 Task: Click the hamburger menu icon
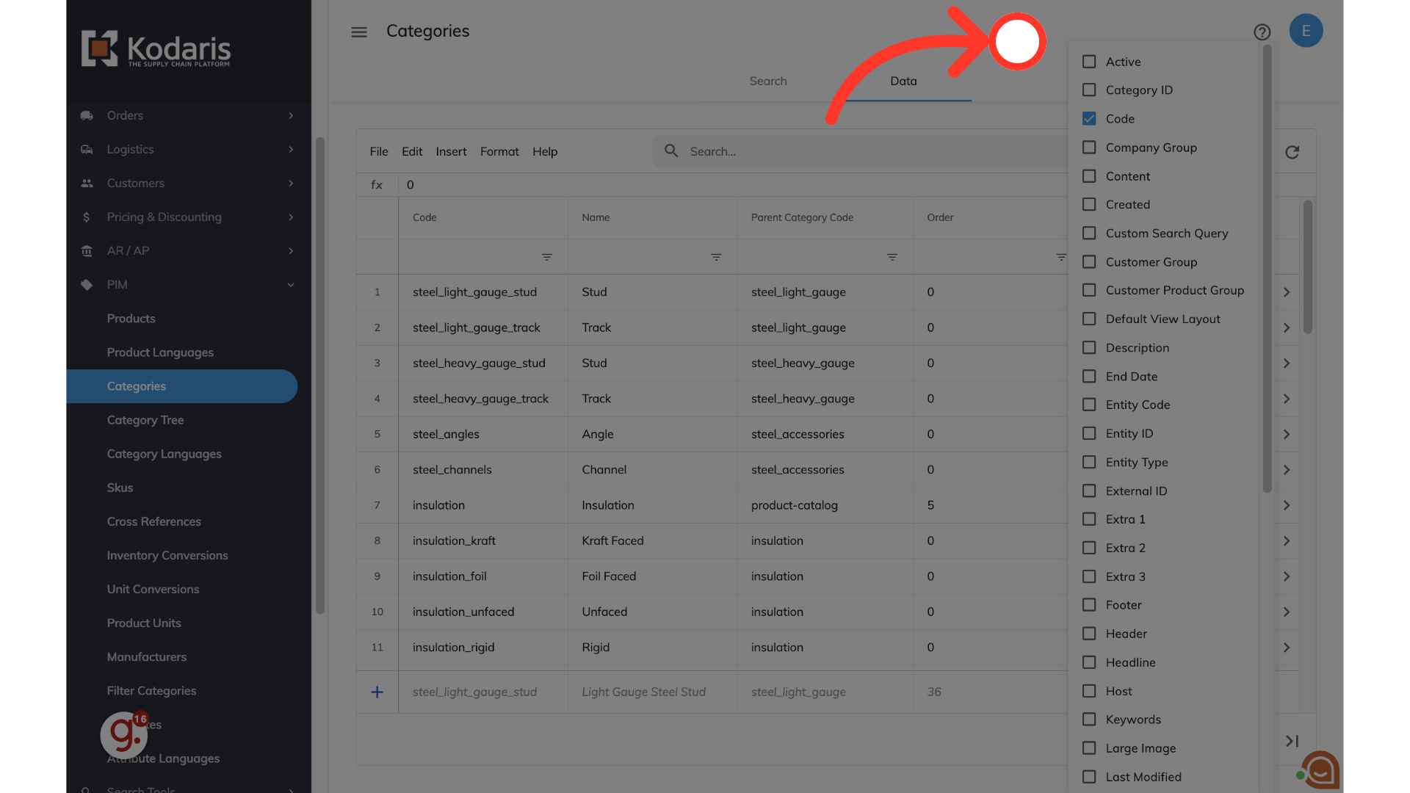[358, 32]
